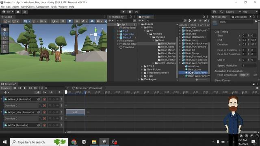Open File Explorer from taskbar
The image size is (260, 146).
coord(94,142)
